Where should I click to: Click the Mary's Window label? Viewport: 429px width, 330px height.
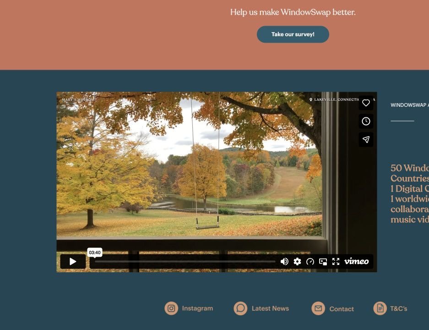coord(79,99)
